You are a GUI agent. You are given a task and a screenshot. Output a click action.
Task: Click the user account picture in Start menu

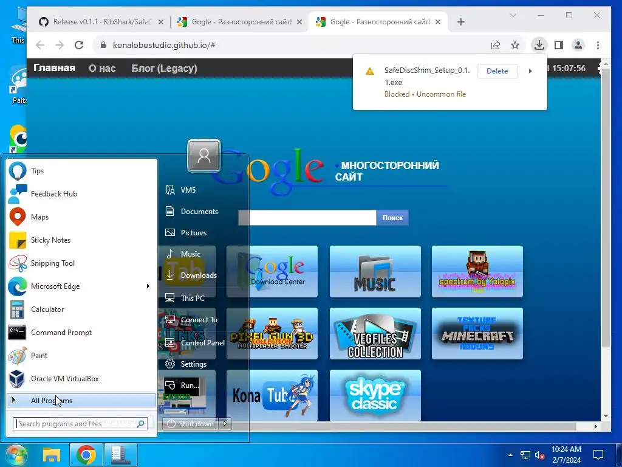coord(204,155)
